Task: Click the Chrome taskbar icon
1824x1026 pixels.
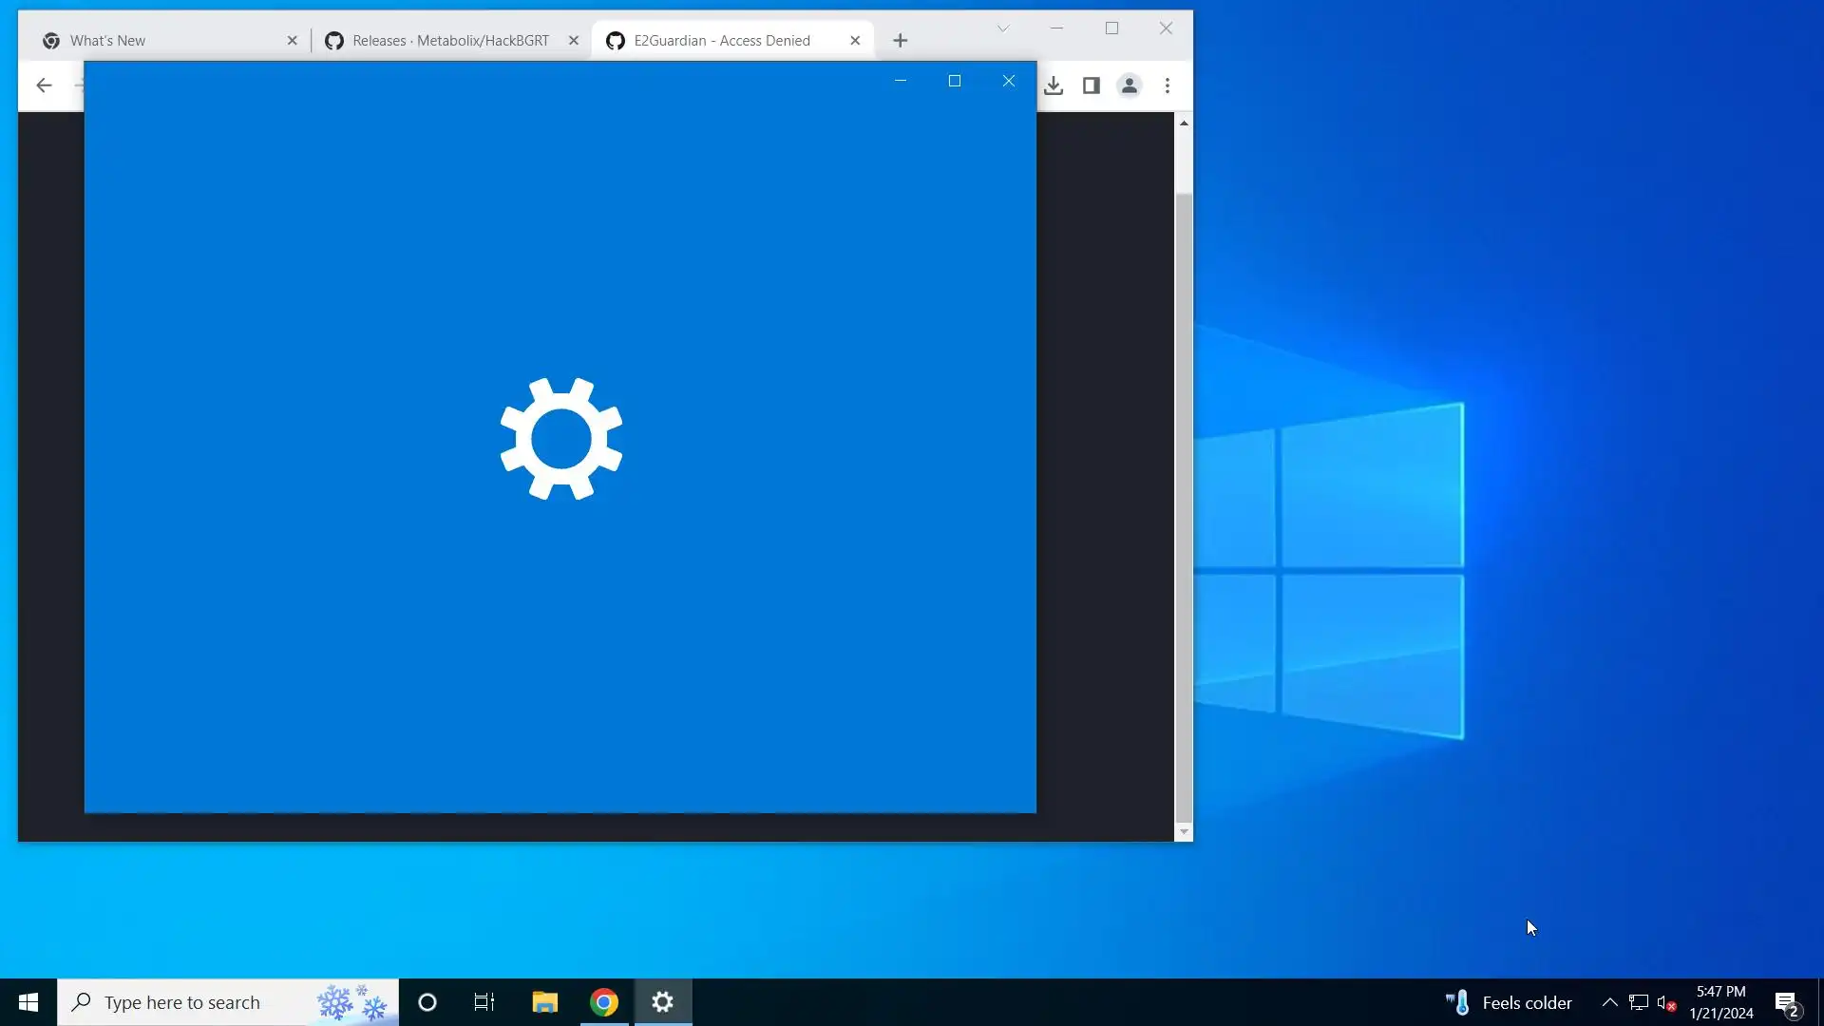Action: 604,1002
